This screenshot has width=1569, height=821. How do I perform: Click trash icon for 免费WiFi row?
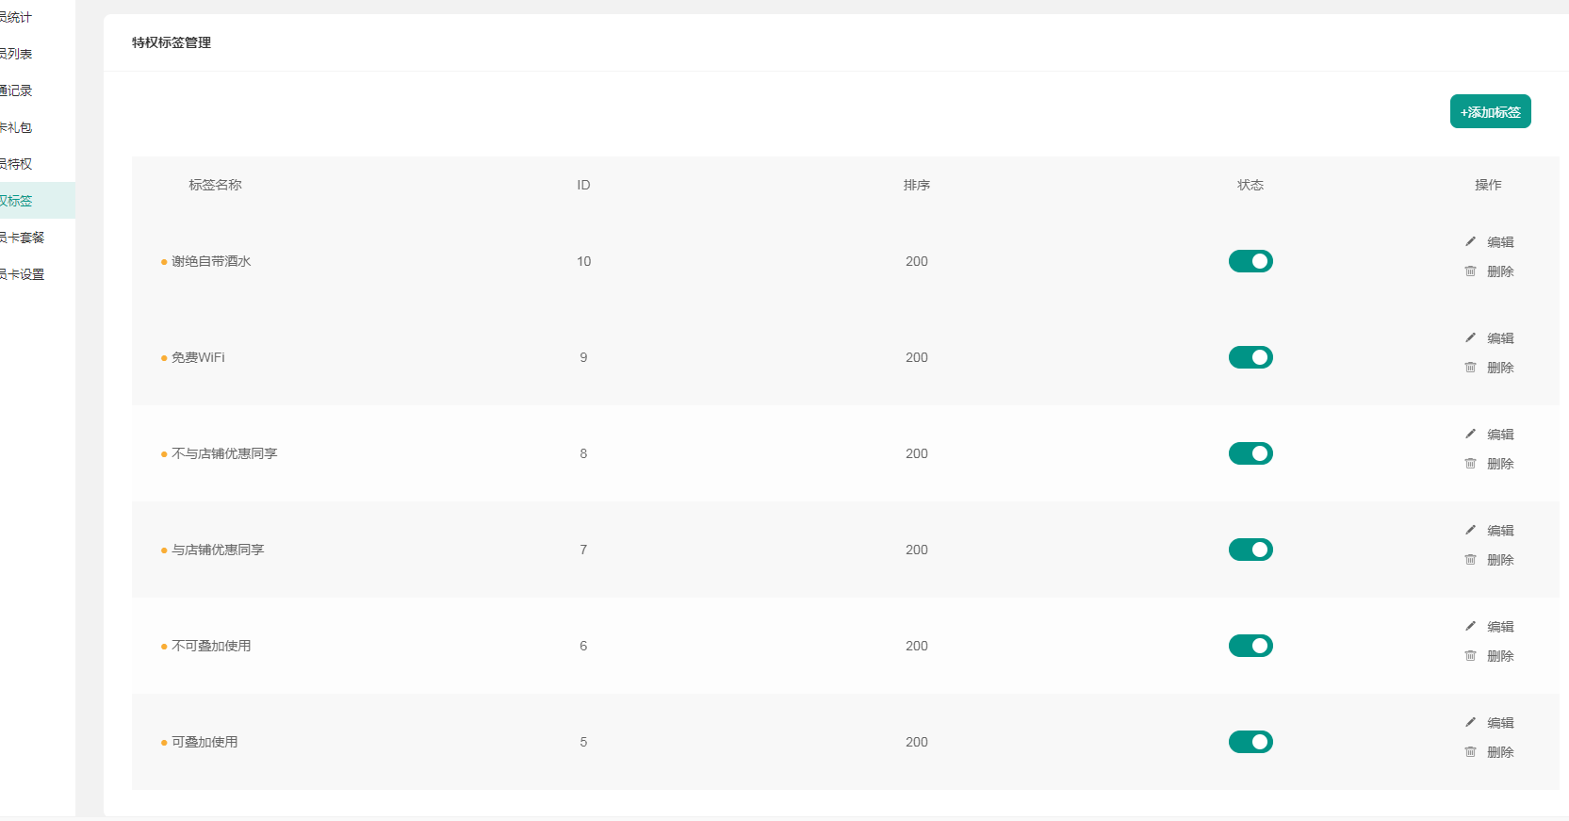pos(1470,368)
